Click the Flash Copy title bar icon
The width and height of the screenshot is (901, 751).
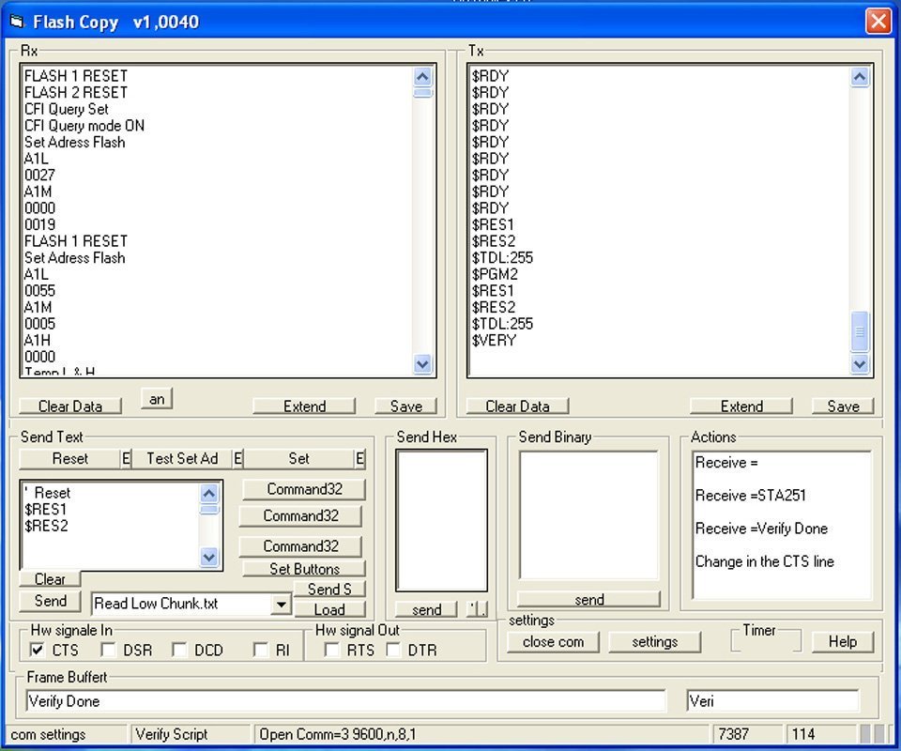tap(16, 22)
